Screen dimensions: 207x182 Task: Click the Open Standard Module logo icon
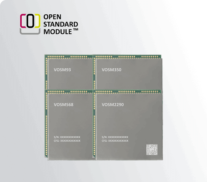tap(30, 24)
